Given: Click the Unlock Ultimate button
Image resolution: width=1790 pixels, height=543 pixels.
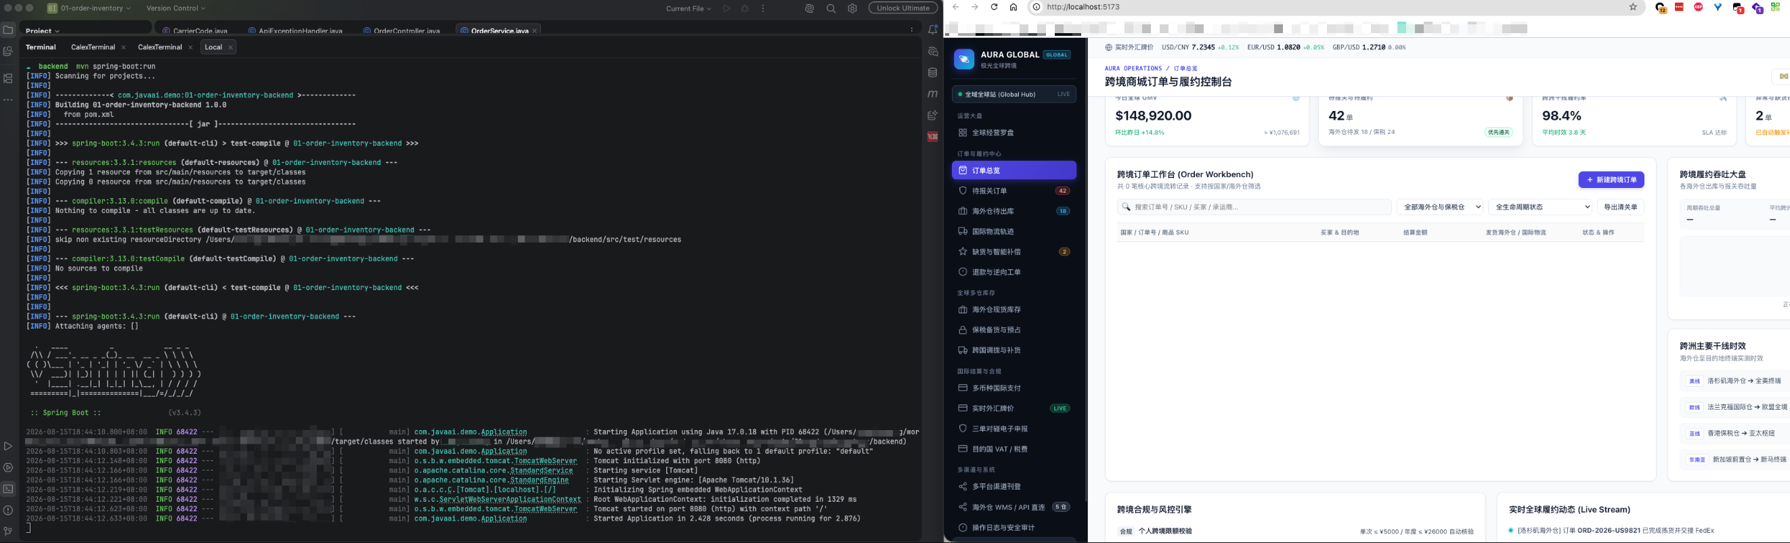Looking at the screenshot, I should coord(902,8).
